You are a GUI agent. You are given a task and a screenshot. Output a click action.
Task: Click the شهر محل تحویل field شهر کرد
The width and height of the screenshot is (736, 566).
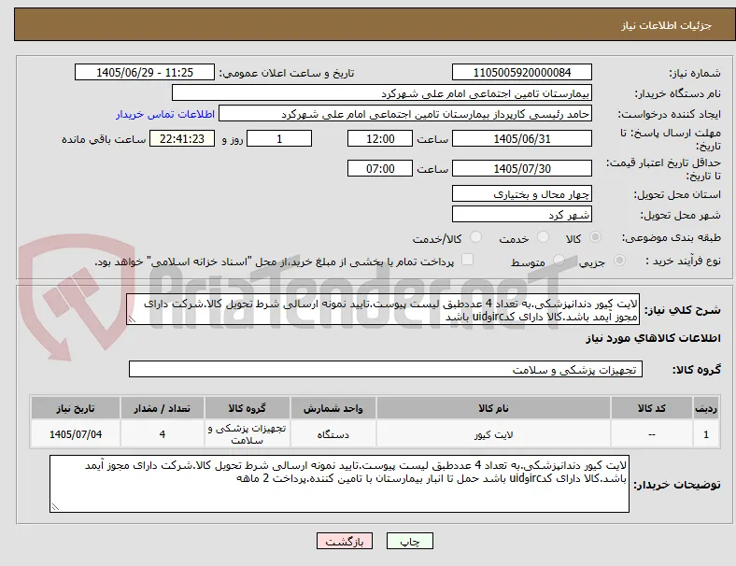point(522,214)
